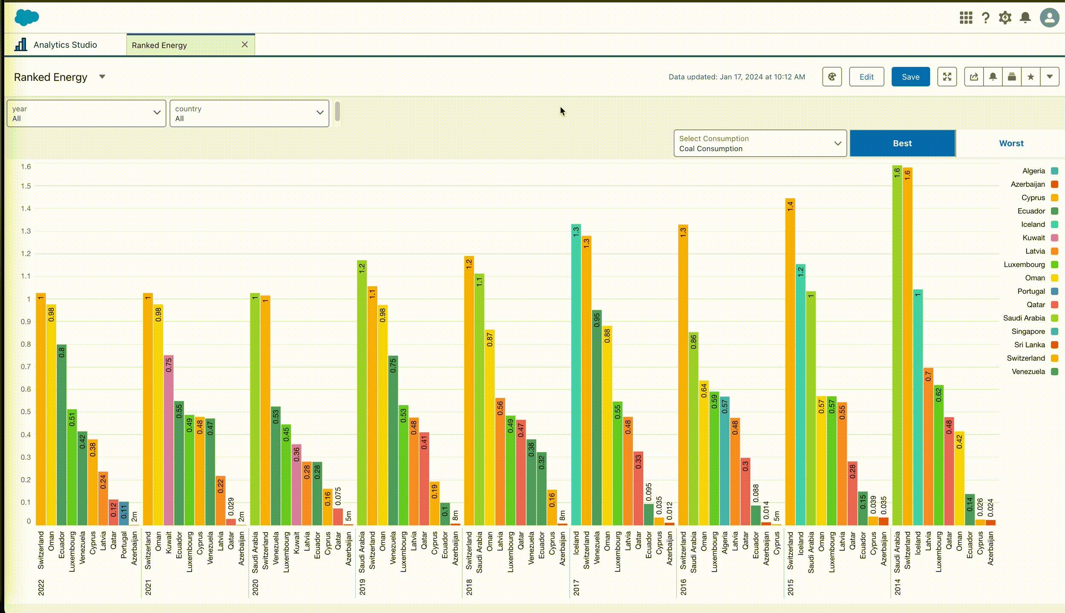This screenshot has width=1065, height=613.
Task: Click the help question mark icon
Action: pos(985,18)
